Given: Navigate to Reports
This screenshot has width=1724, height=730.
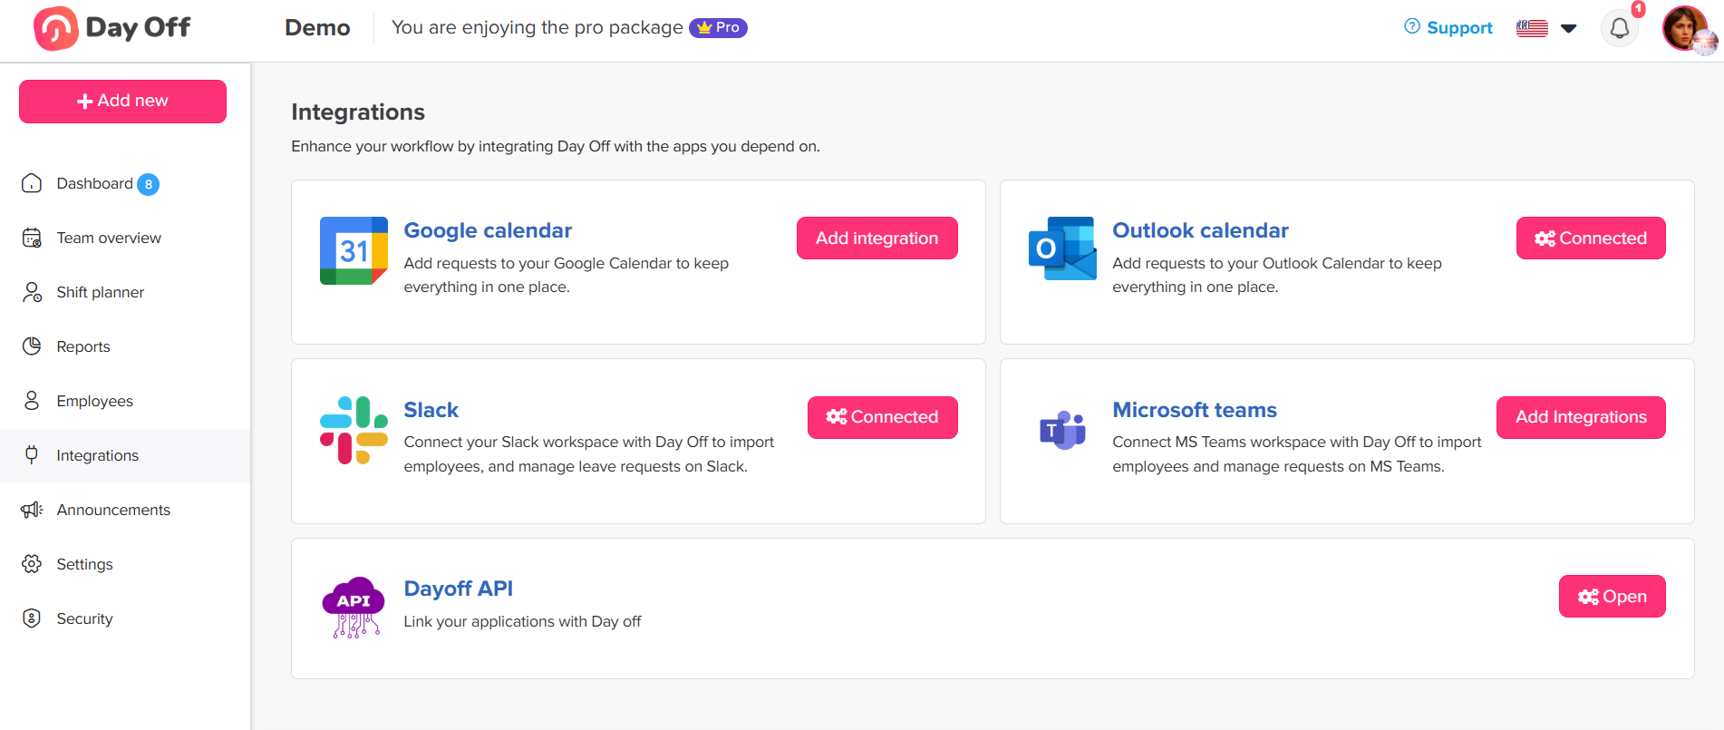Looking at the screenshot, I should coord(83,346).
